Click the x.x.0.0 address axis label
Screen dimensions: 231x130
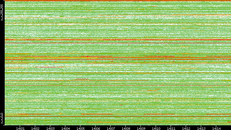click(x=2, y=118)
